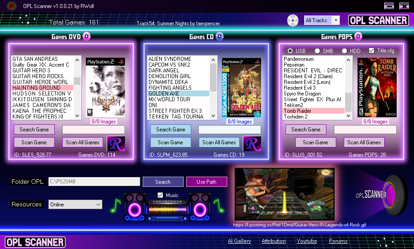The image size is (414, 249).
Task: Click the left speaker icon
Action: point(135,206)
